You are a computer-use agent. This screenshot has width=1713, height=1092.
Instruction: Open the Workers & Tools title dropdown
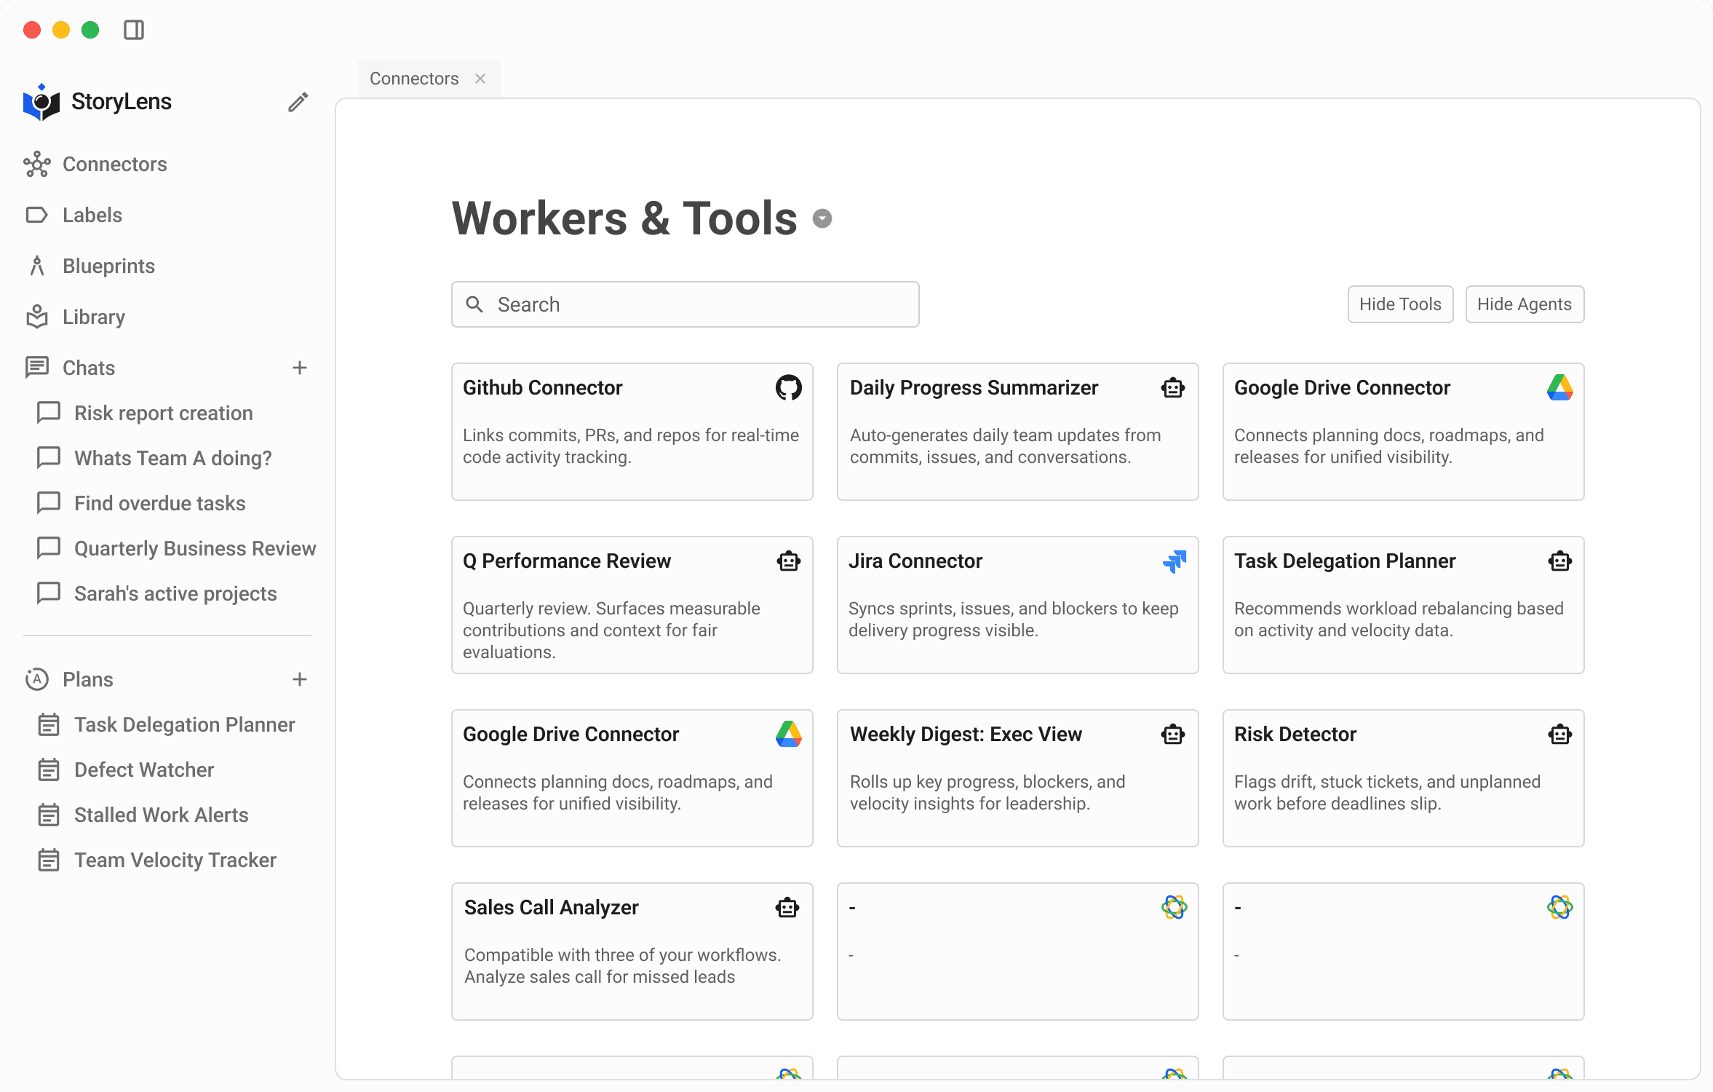(x=822, y=219)
